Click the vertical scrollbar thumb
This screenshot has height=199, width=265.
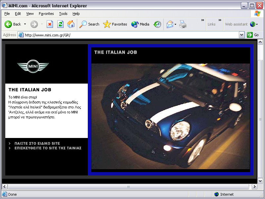tap(260, 119)
